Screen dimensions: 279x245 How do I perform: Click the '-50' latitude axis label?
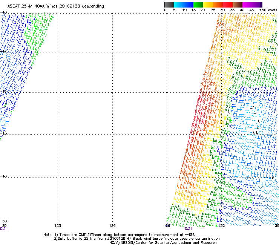coord(3,221)
